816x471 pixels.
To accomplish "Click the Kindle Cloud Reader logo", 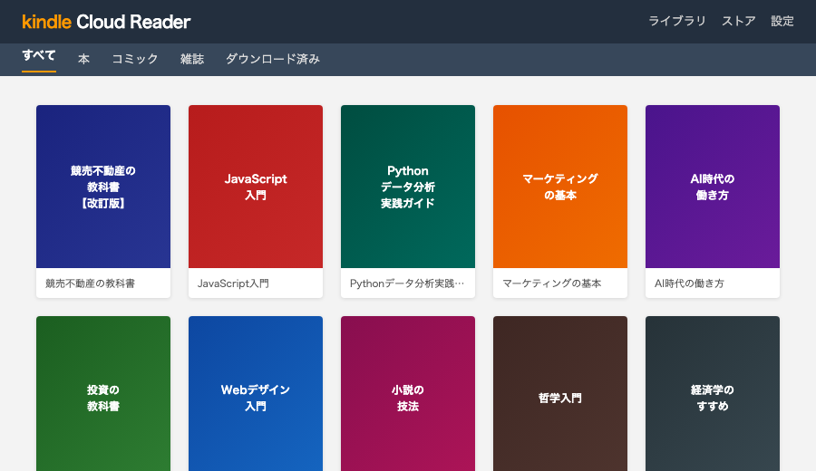I will click(106, 22).
